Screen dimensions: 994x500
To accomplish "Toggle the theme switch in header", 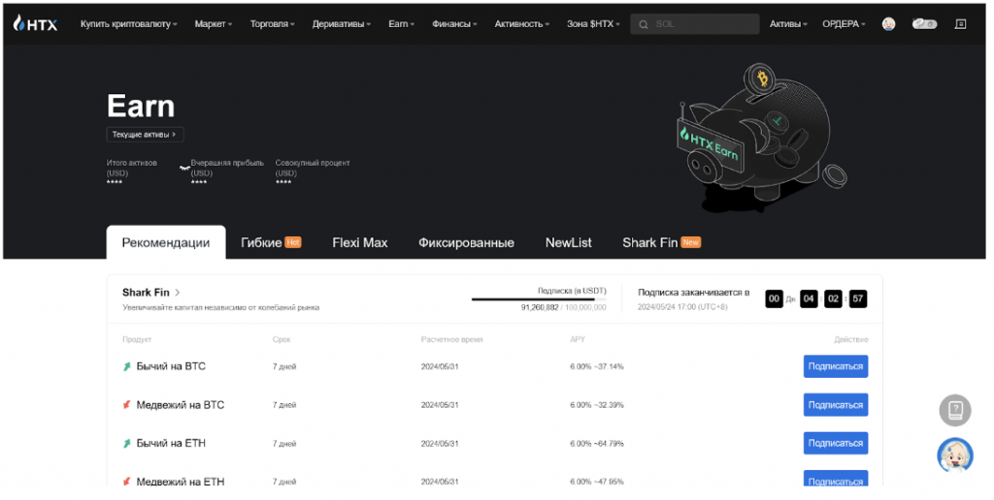I will point(924,24).
